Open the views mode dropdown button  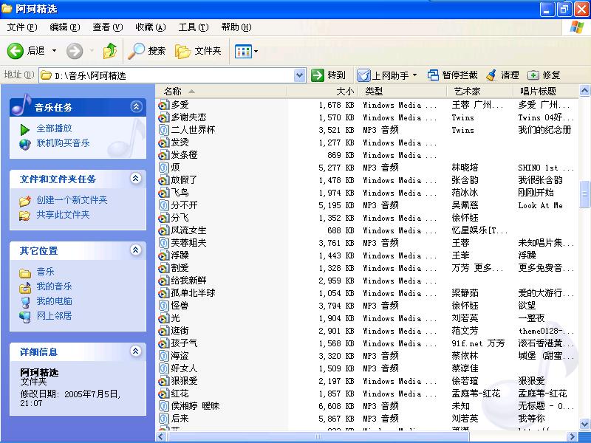pyautogui.click(x=246, y=51)
